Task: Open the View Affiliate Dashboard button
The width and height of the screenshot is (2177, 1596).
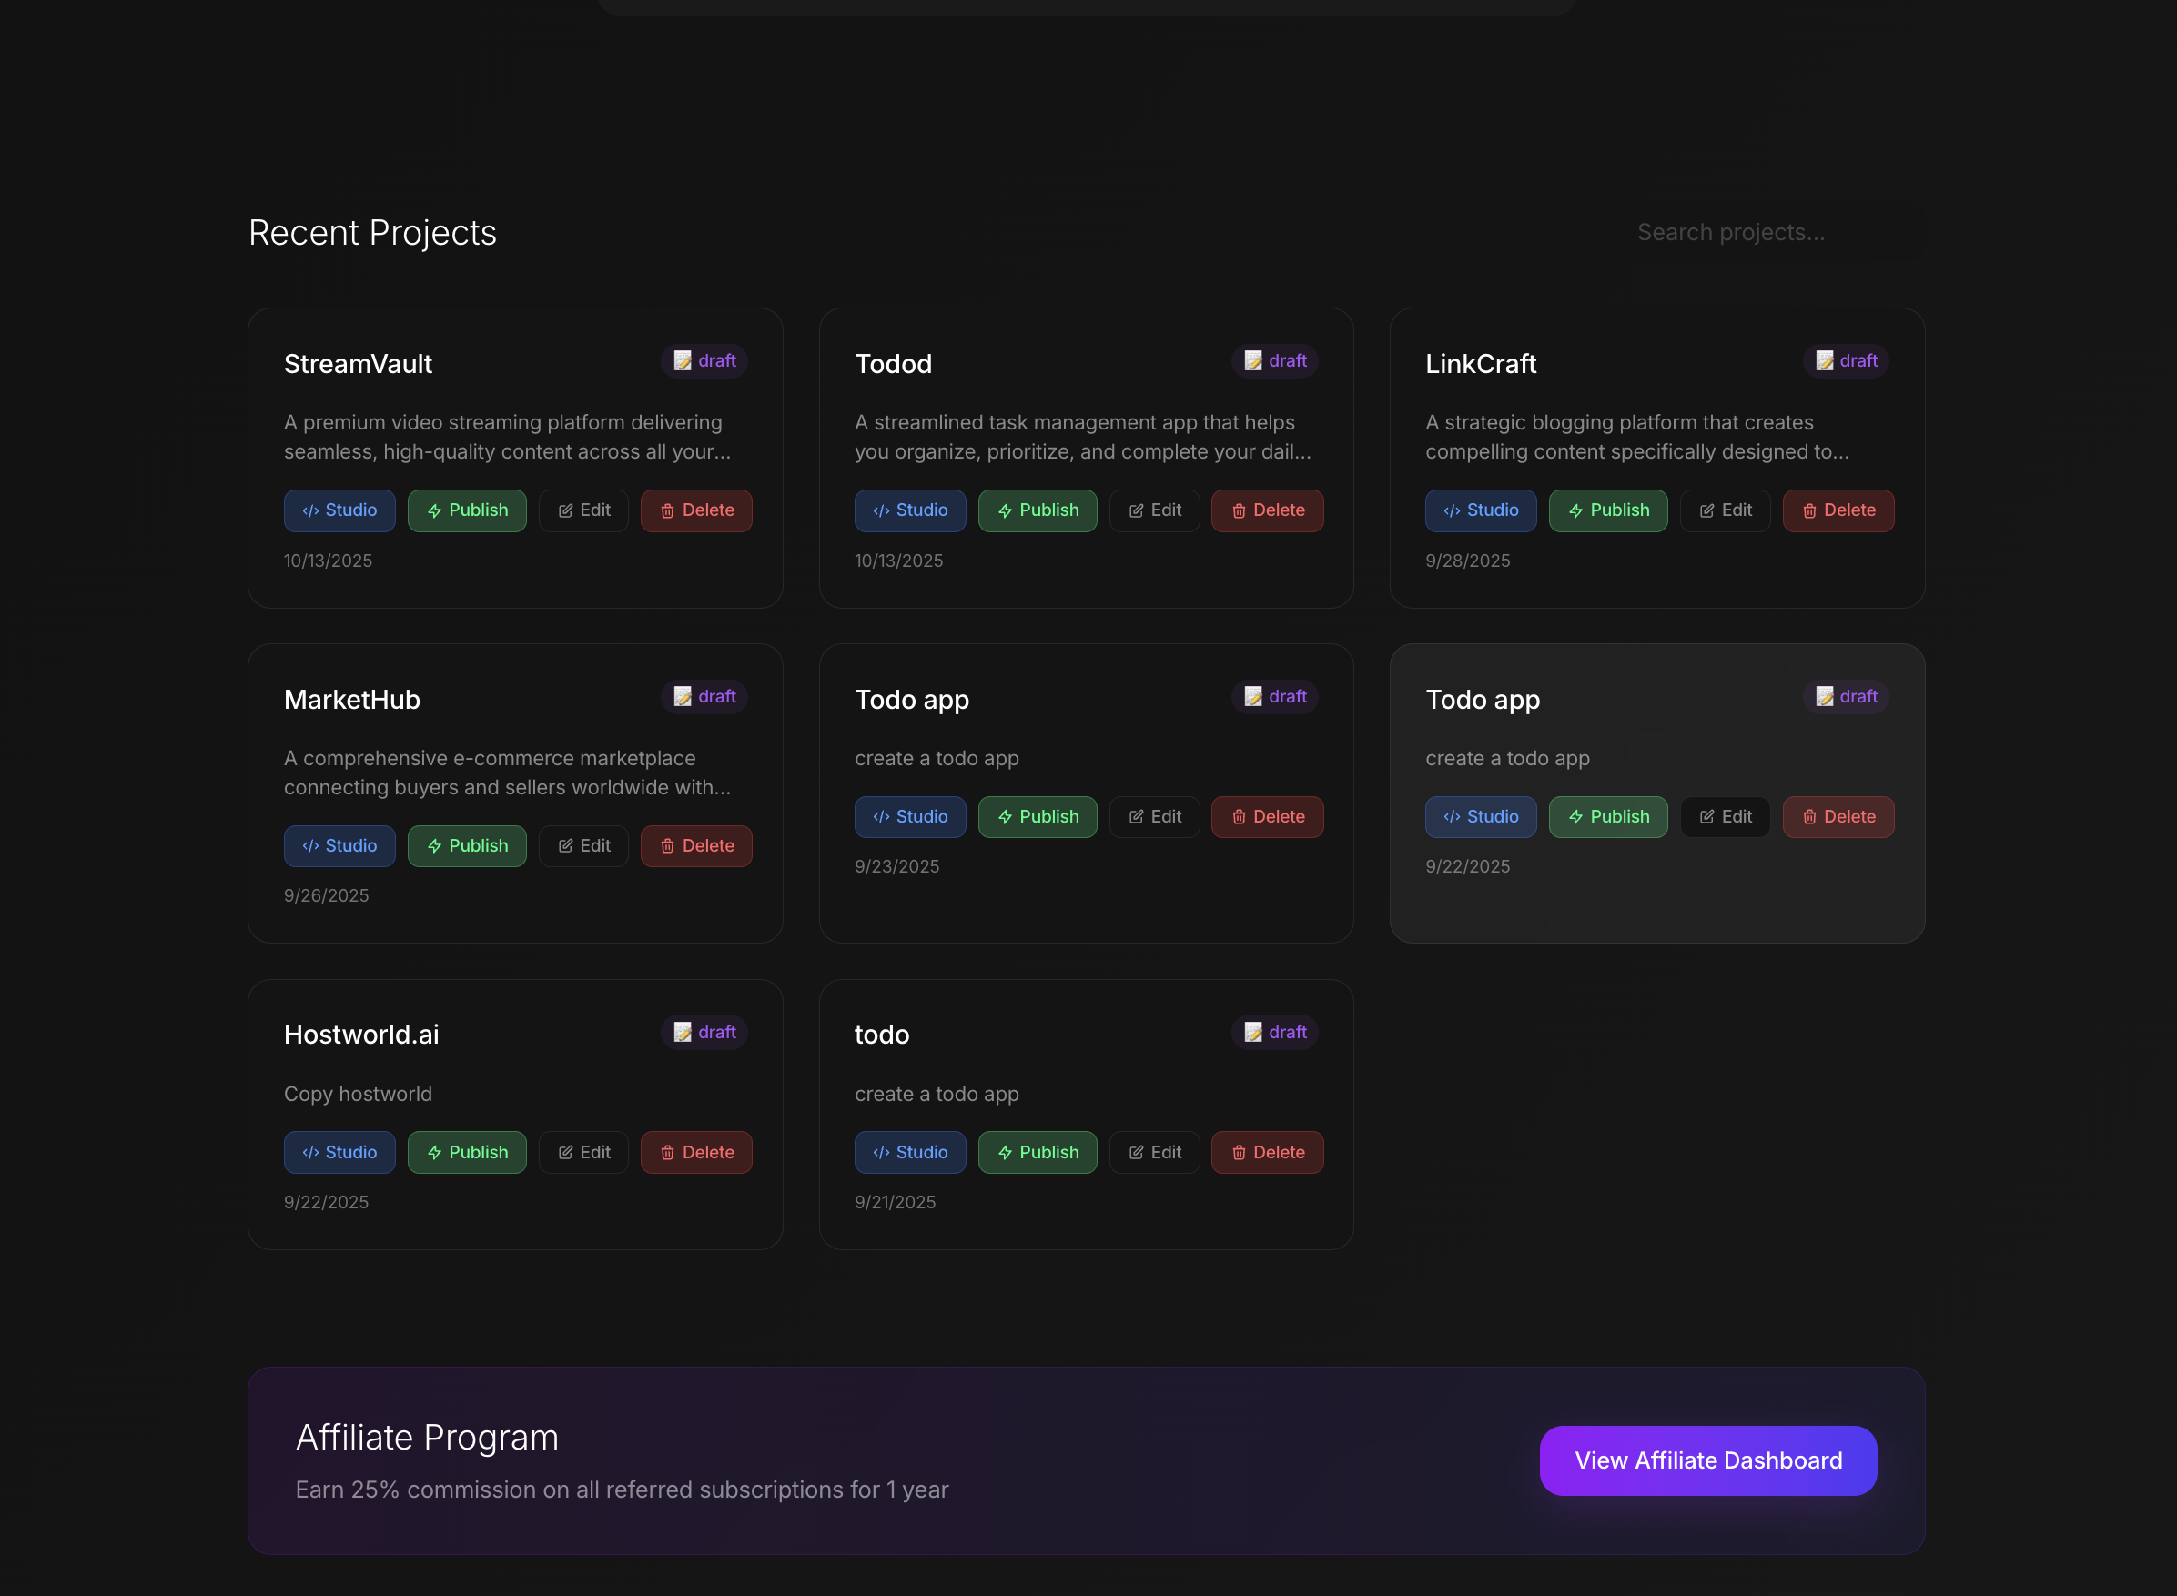Action: 1707,1460
